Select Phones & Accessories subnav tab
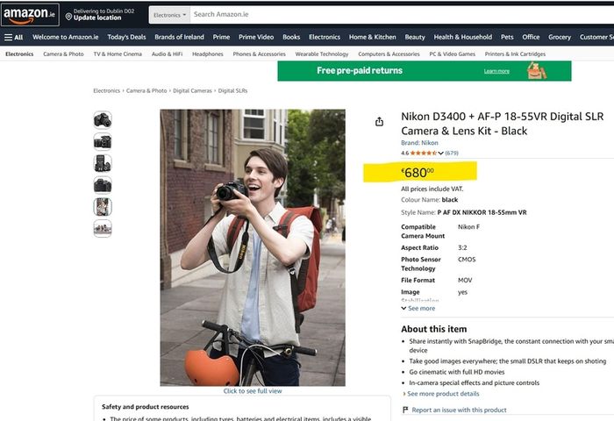The height and width of the screenshot is (421, 614). [x=260, y=54]
